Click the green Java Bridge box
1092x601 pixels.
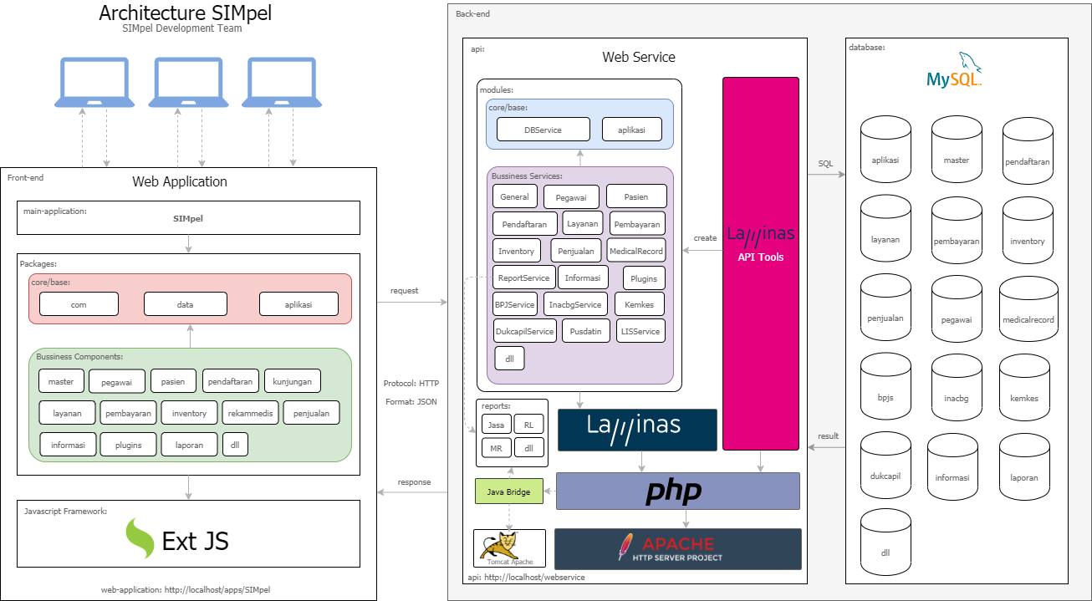tap(509, 491)
